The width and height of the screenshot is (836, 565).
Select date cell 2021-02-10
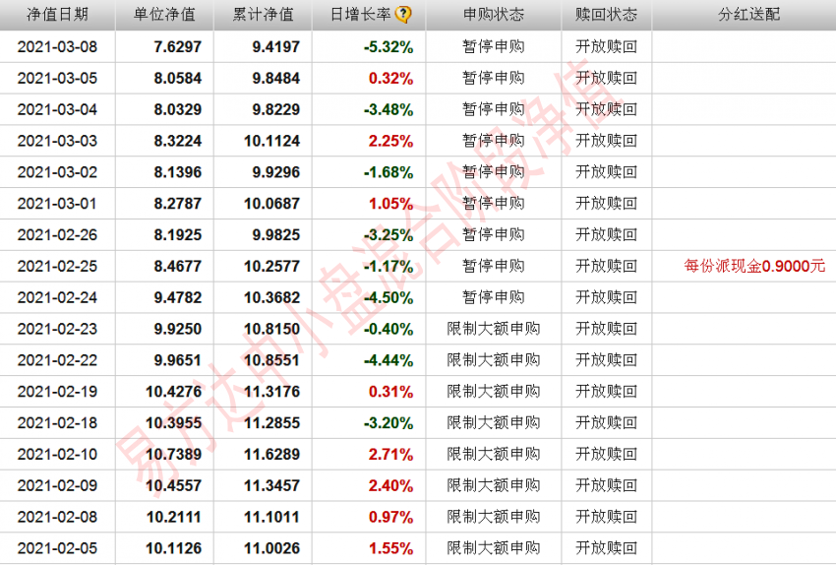point(58,454)
